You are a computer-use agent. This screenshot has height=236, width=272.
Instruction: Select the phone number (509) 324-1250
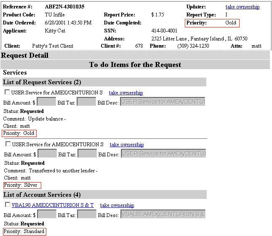click(193, 46)
